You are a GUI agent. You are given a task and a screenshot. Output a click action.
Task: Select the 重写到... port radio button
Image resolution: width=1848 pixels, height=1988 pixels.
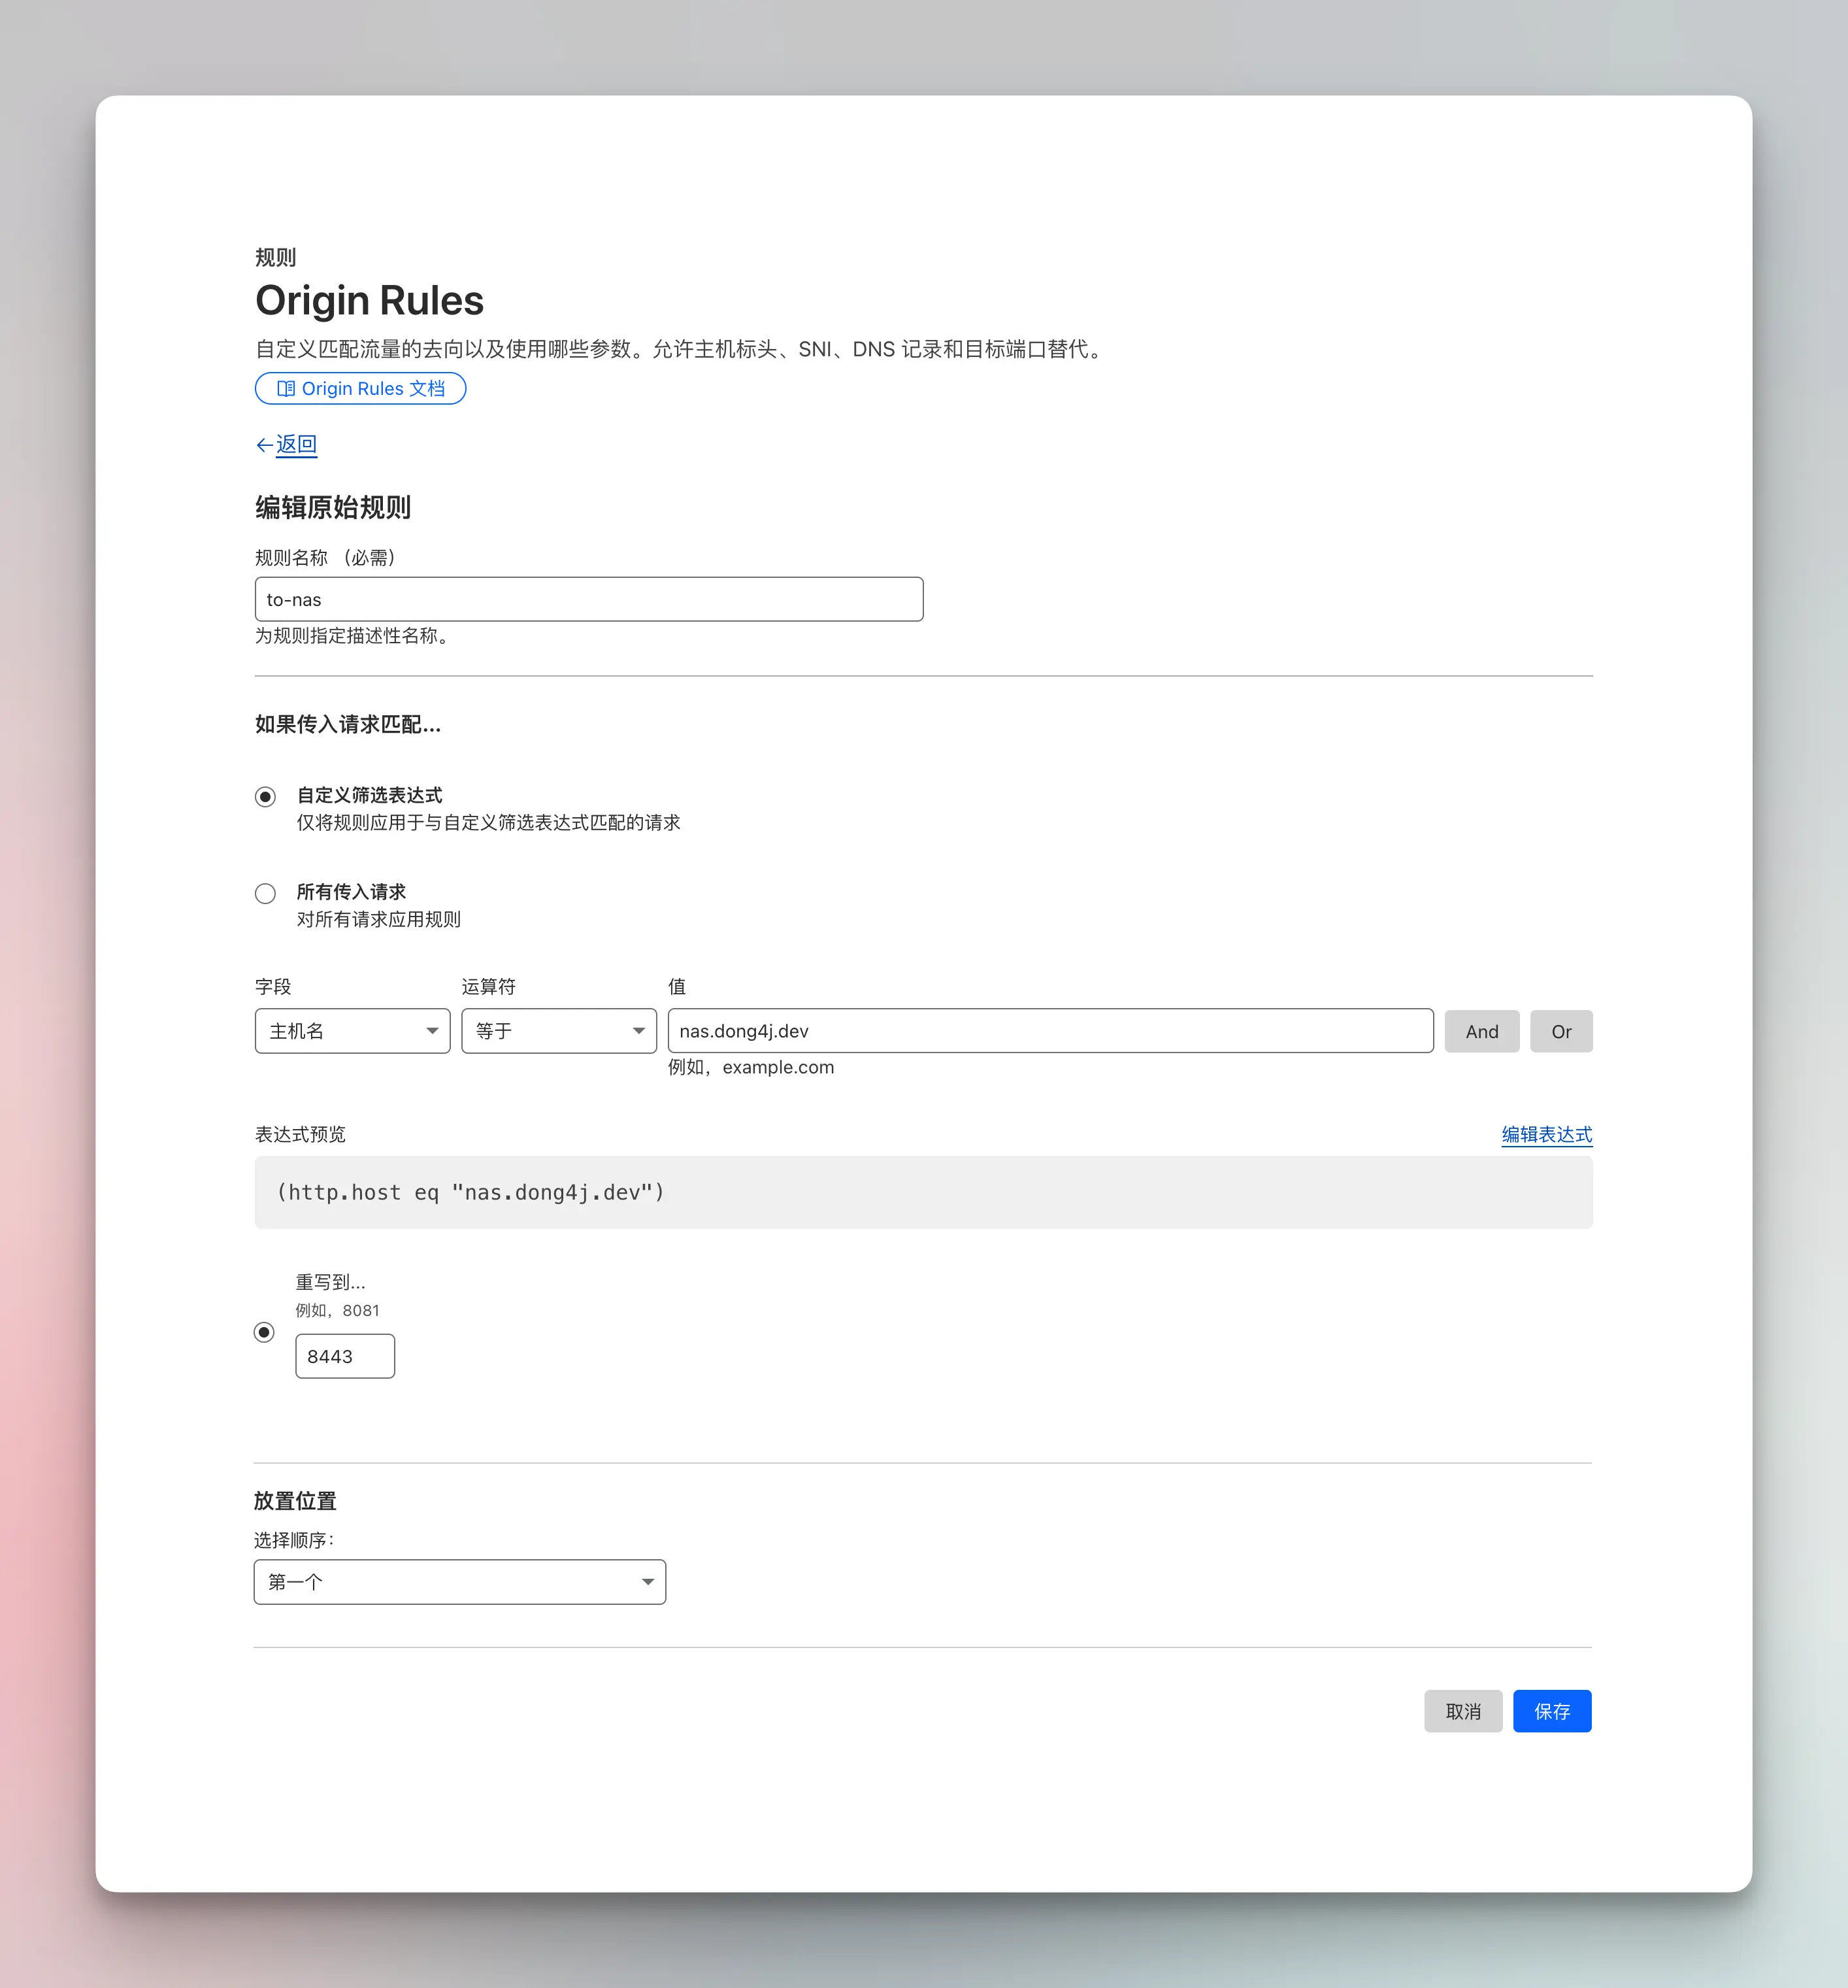click(x=264, y=1332)
